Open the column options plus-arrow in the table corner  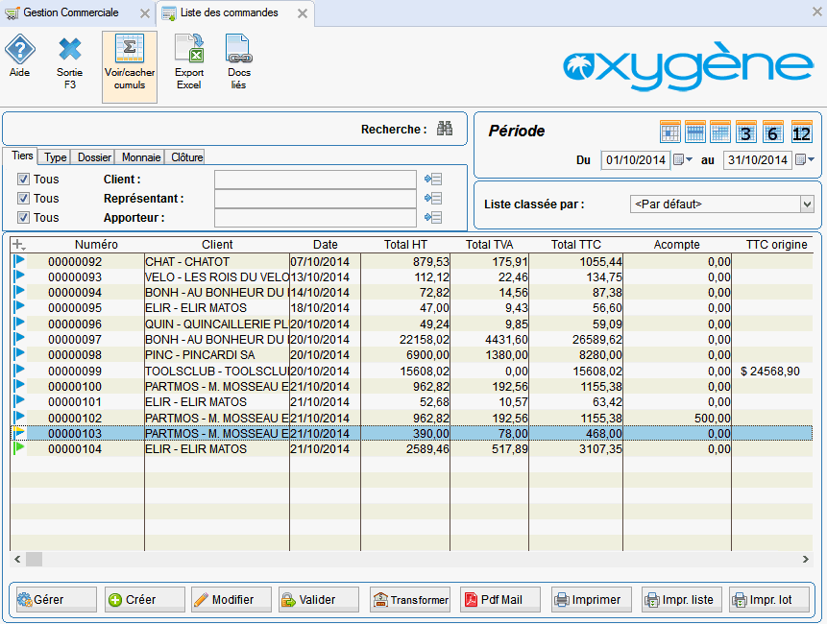click(x=18, y=245)
